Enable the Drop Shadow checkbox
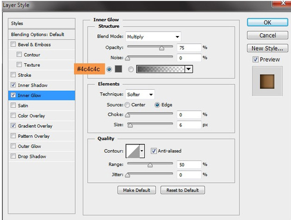This screenshot has height=220, width=291. point(13,156)
